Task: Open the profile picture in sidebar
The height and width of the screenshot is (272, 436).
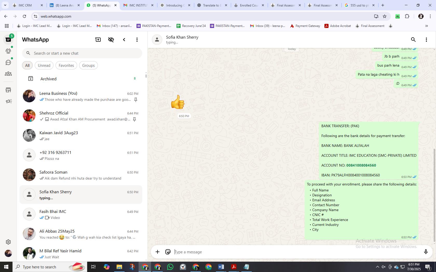Action: 8,253
